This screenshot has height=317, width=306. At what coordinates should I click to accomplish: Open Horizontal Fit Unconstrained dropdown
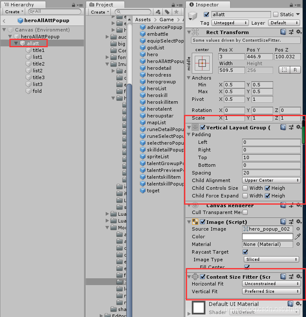click(271, 284)
